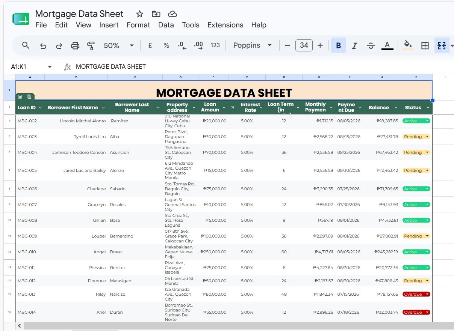Click the table view icon near Loan ID
Viewport: 454px width, 331px height.
20,97
